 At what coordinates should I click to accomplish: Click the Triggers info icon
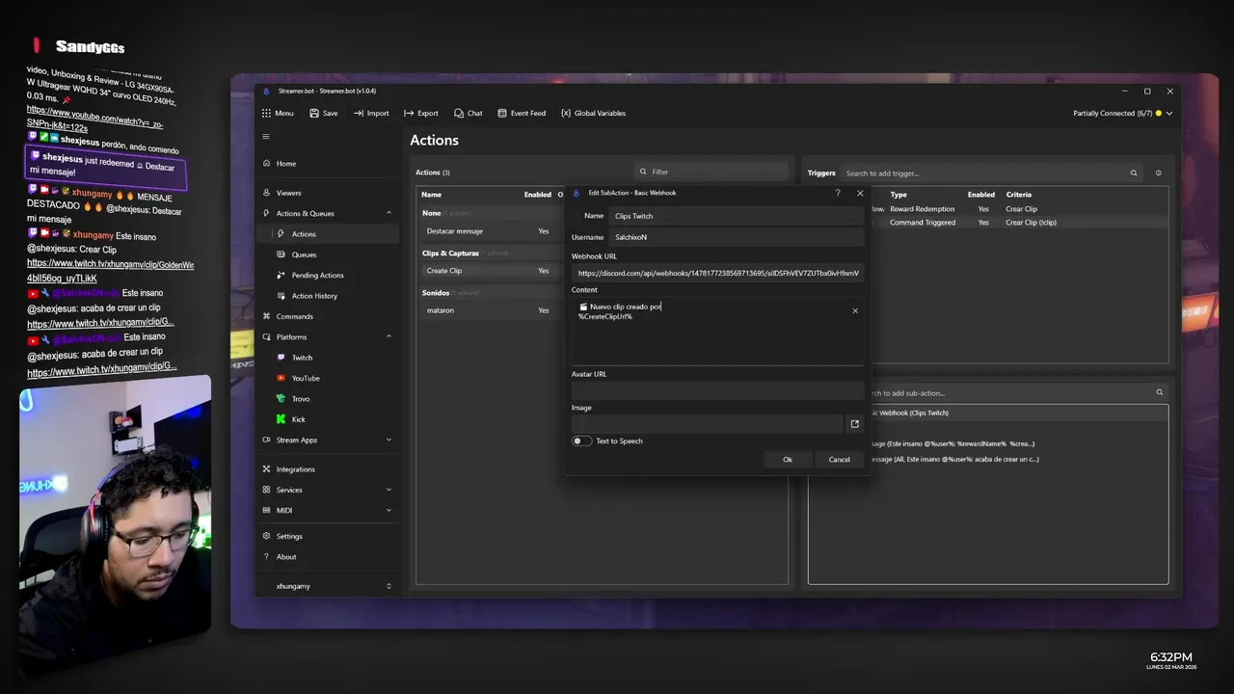pos(1158,173)
